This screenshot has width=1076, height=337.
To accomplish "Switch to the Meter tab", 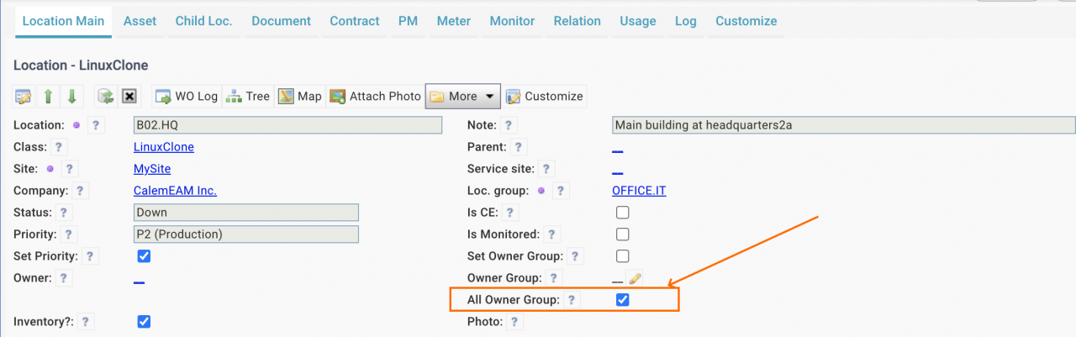I will pyautogui.click(x=454, y=21).
